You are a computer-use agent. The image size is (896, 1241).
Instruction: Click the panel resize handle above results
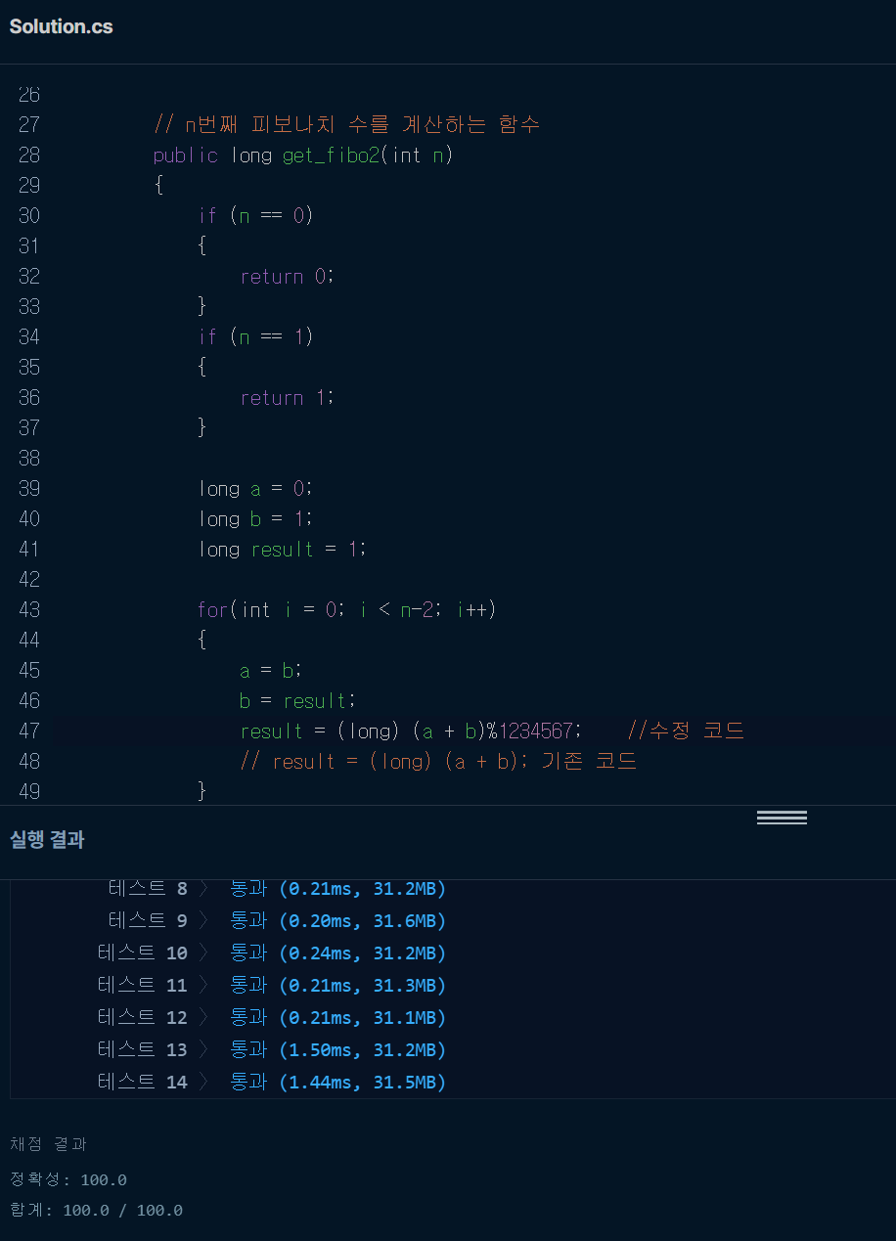(782, 818)
